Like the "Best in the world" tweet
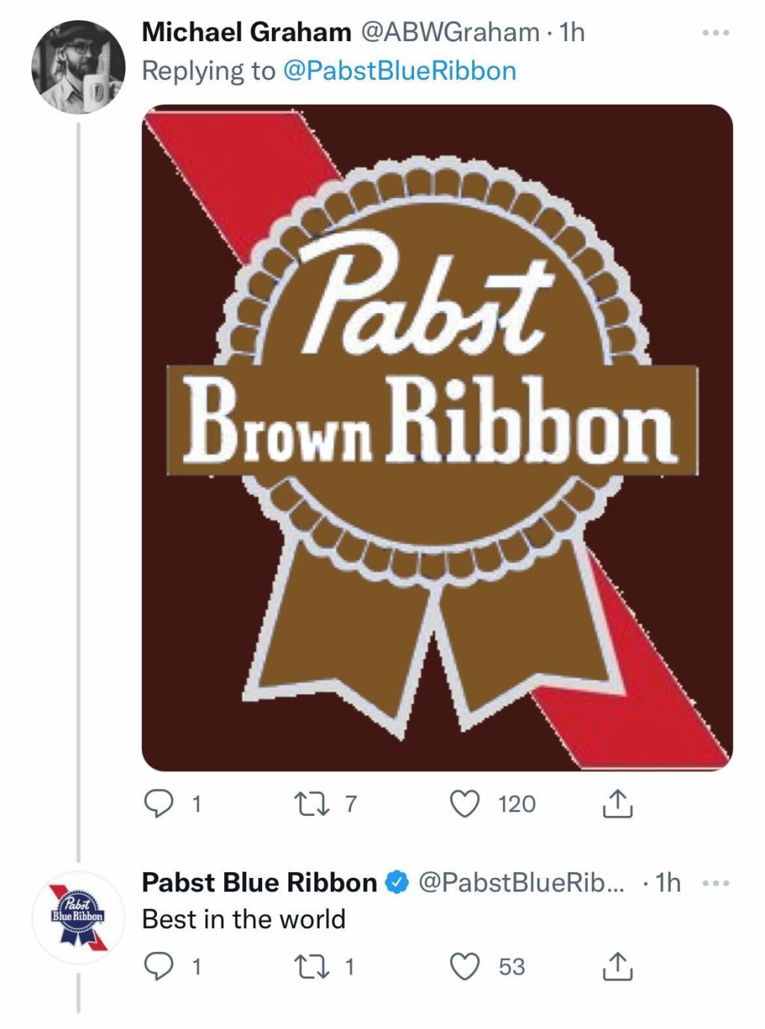Viewport: 765px width, 1029px height. click(465, 967)
